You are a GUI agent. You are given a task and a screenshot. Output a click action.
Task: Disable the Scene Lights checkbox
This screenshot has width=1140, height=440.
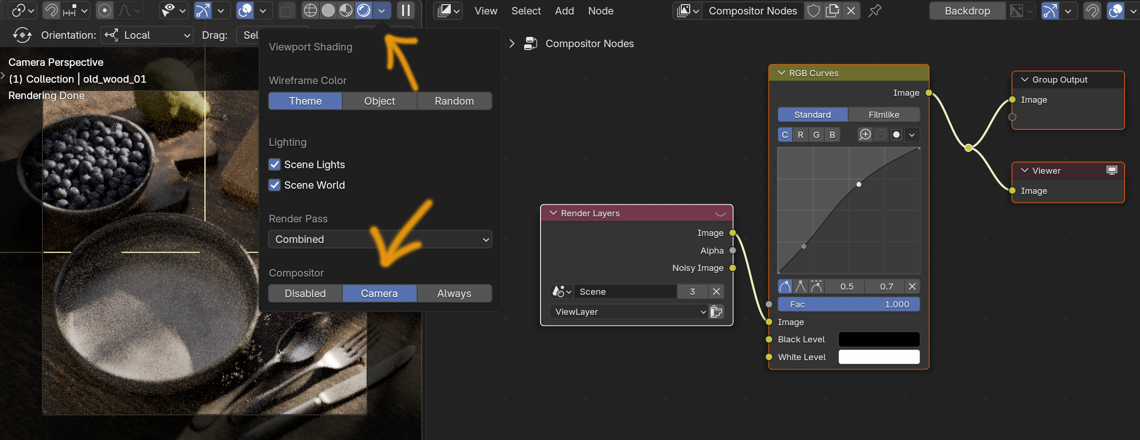(274, 164)
